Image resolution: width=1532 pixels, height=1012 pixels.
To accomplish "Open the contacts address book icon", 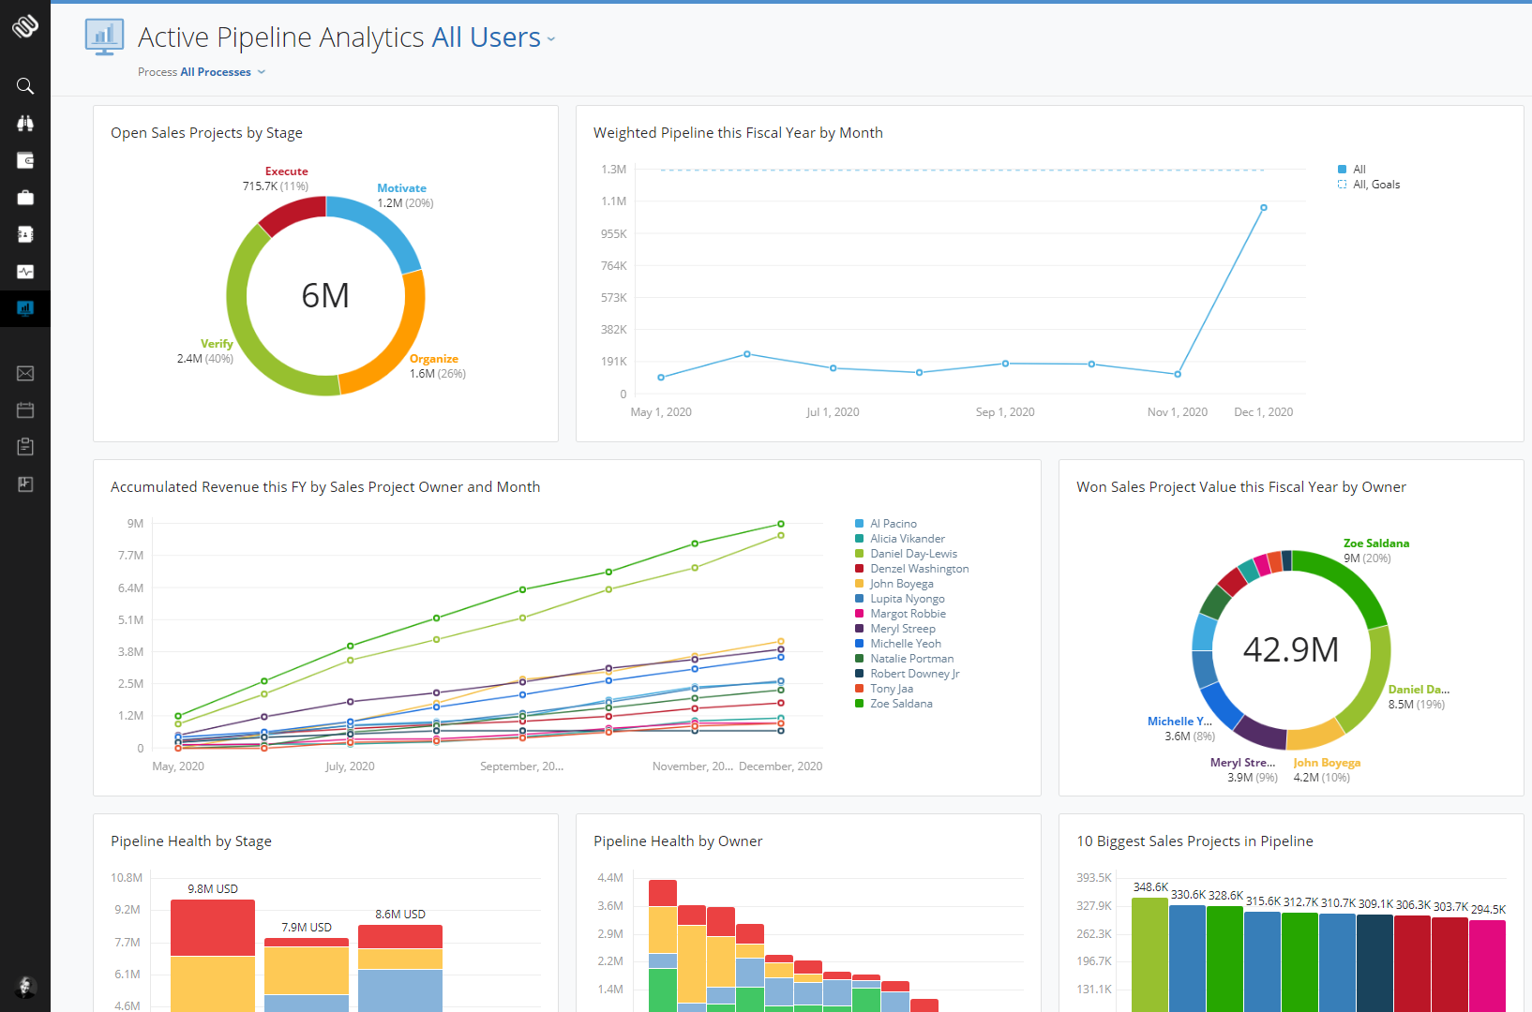I will (25, 234).
